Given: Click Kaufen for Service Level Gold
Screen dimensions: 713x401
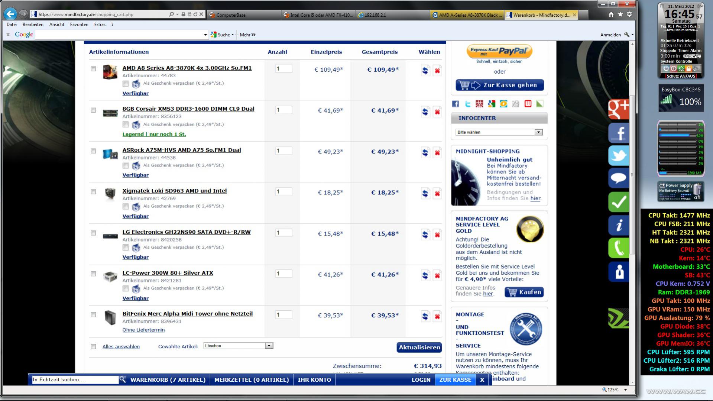Looking at the screenshot, I should (524, 292).
